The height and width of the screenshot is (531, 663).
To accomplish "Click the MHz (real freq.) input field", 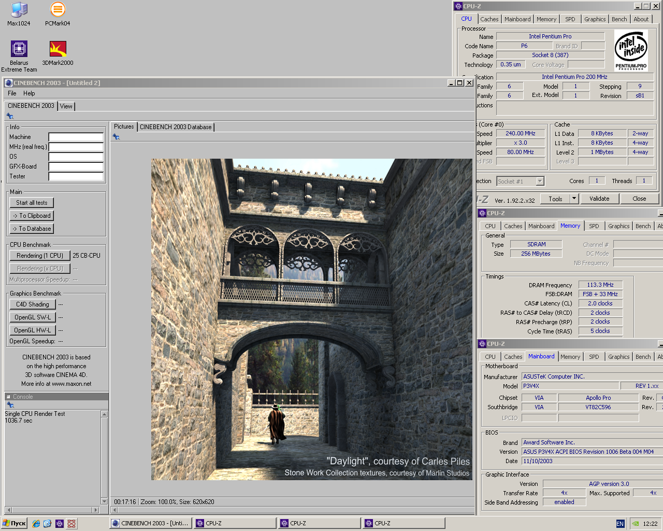I will [x=76, y=147].
